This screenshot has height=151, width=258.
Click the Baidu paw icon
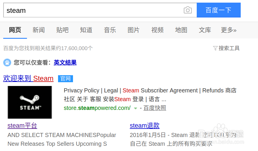pyautogui.click(x=7, y=62)
